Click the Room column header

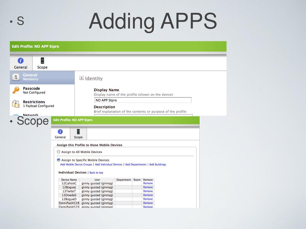tap(137, 180)
